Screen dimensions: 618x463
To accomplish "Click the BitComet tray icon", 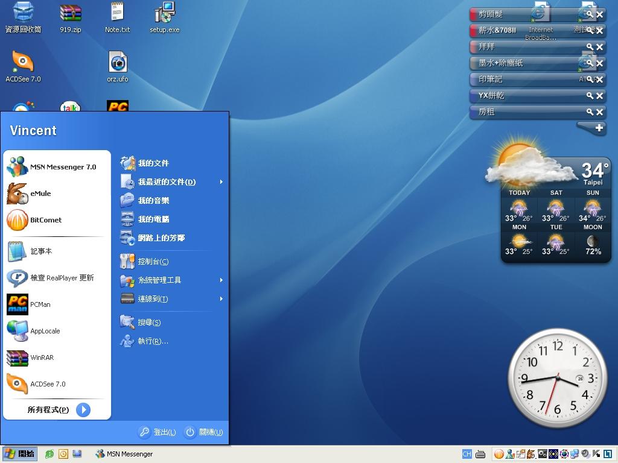I will 499,454.
